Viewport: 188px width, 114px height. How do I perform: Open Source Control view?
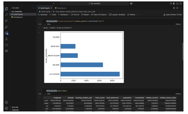point(6,21)
